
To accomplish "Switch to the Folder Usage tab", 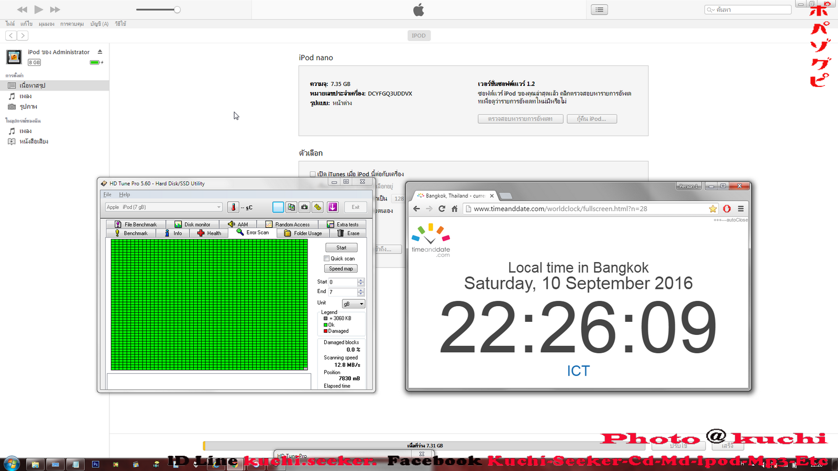I will pyautogui.click(x=303, y=233).
